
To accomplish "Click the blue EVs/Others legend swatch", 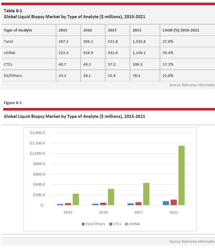I will pyautogui.click(x=83, y=224).
